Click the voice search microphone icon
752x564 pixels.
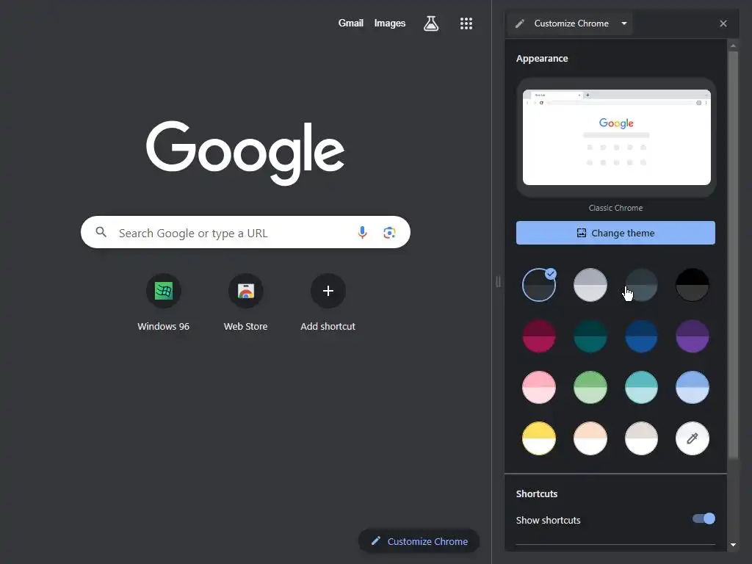tap(363, 233)
